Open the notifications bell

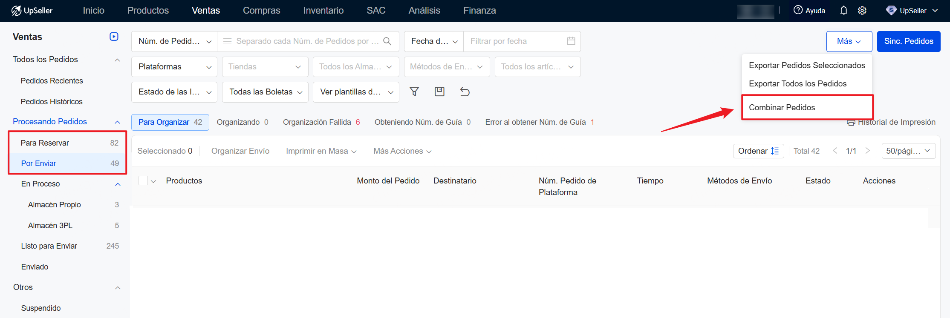(843, 11)
